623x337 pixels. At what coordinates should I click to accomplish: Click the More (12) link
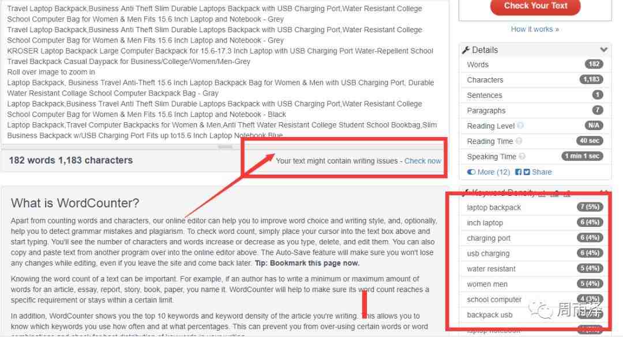click(x=493, y=172)
